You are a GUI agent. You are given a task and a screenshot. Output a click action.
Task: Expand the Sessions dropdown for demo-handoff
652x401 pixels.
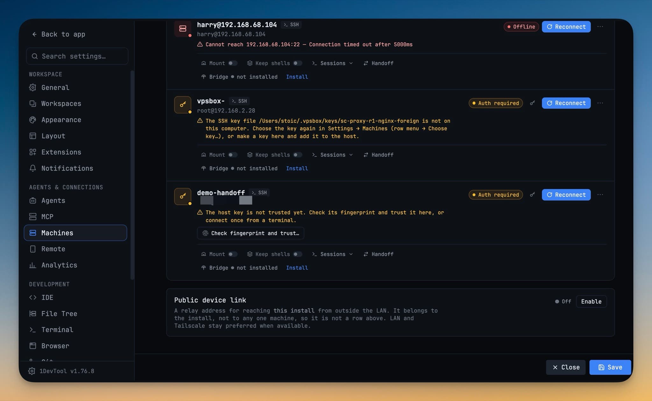pyautogui.click(x=332, y=254)
